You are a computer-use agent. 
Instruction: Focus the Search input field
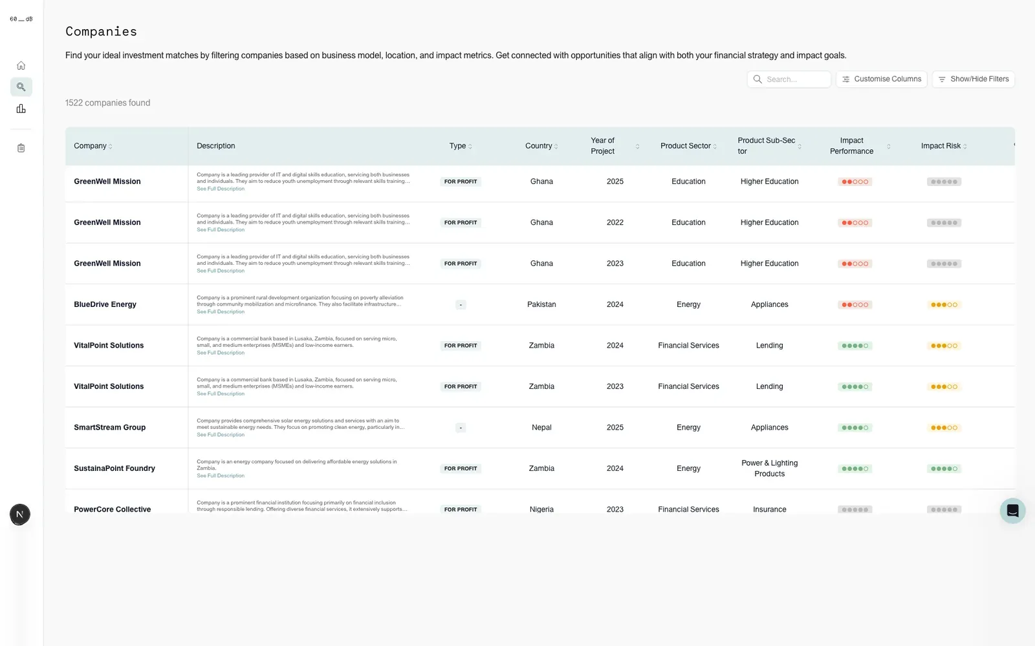pos(789,79)
